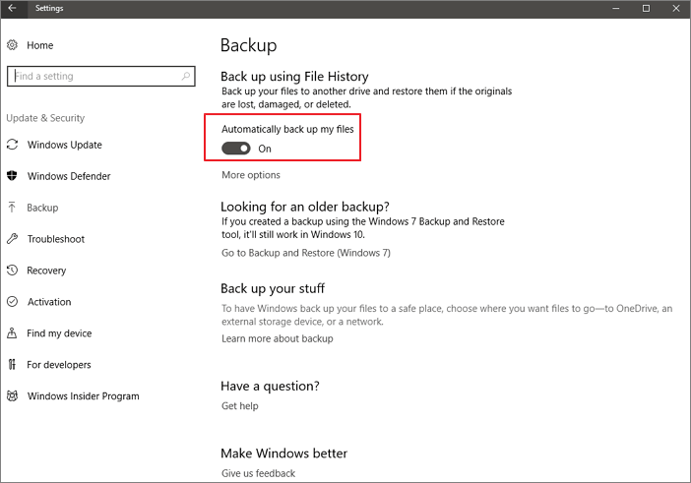Click the Get help link
This screenshot has width=691, height=483.
click(x=240, y=405)
